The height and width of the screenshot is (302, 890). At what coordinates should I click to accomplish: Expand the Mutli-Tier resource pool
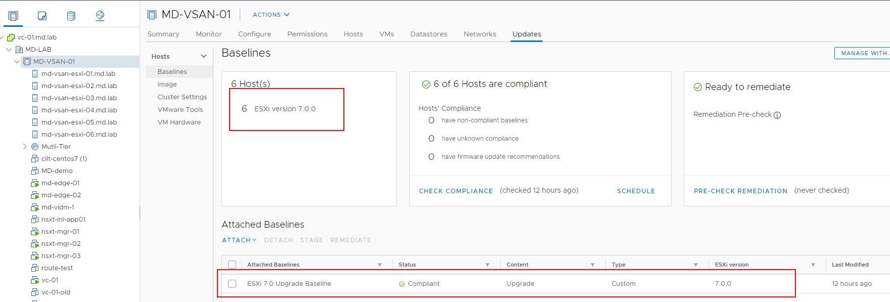[25, 147]
